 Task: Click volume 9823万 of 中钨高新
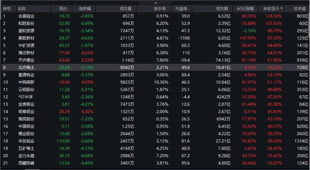127,82
